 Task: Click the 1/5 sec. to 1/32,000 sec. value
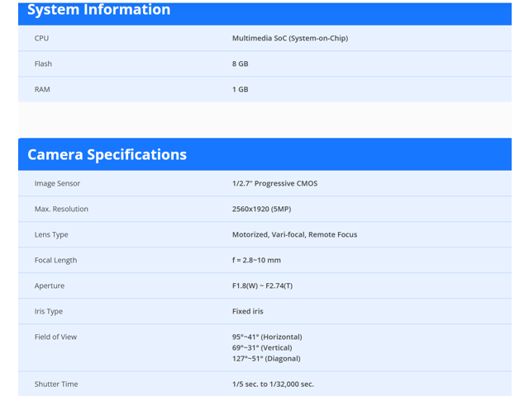pos(273,384)
